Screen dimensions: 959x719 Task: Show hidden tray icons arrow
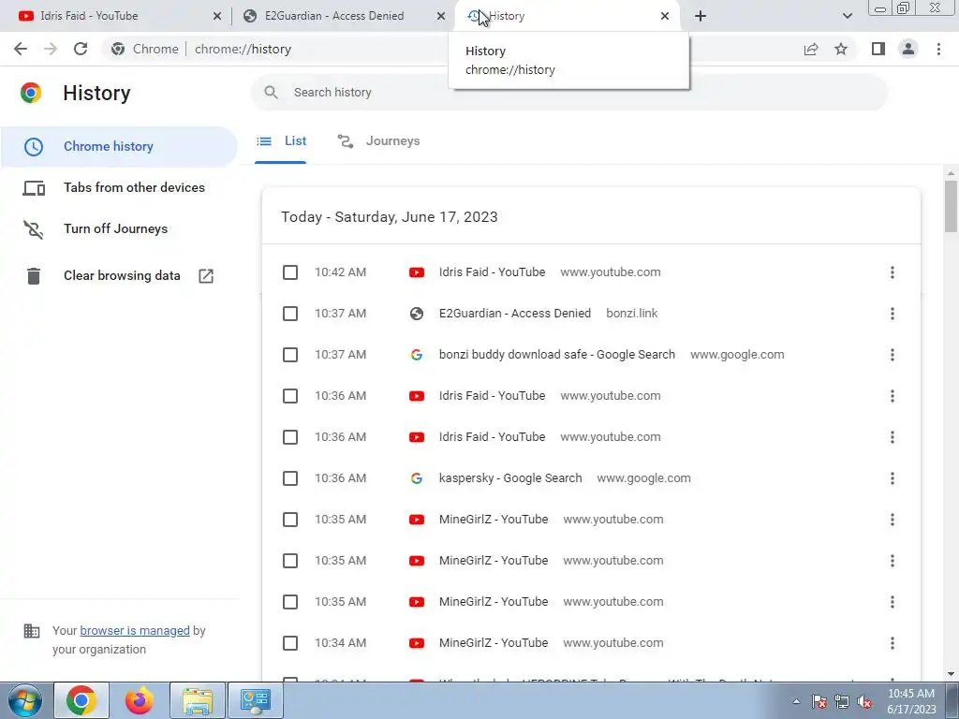(796, 702)
